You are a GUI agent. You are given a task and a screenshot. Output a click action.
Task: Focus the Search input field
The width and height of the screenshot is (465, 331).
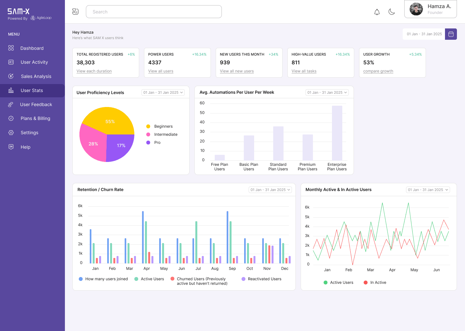tap(154, 12)
